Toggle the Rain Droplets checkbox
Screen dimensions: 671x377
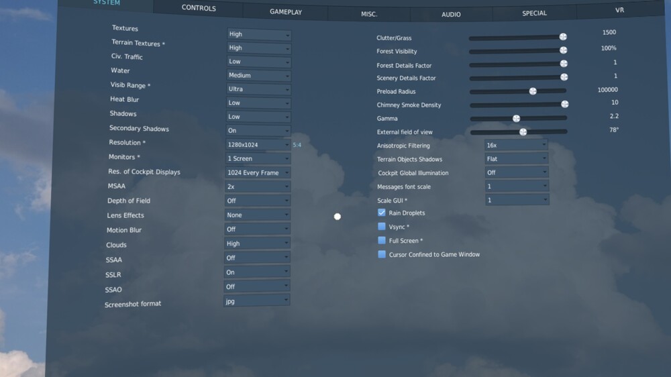[x=382, y=212]
